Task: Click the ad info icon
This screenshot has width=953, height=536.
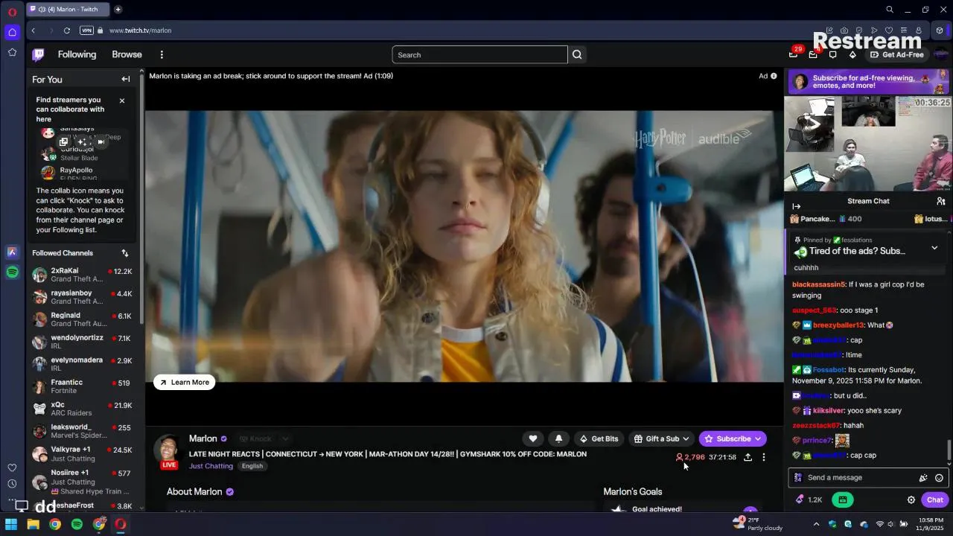Action: tap(774, 76)
